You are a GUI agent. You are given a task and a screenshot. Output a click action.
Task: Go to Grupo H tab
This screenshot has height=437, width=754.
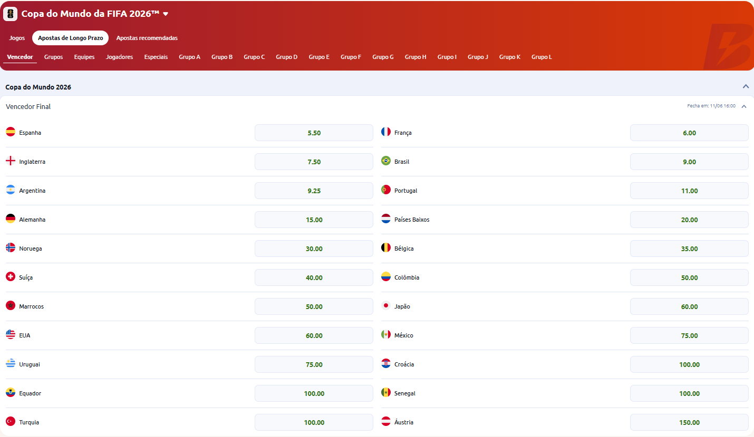coord(415,57)
